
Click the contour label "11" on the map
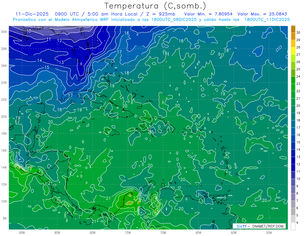(49, 39)
